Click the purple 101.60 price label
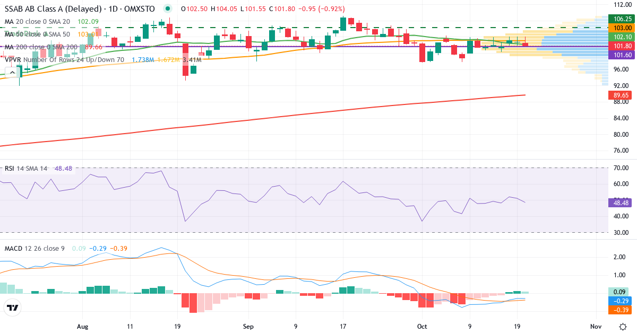 [622, 55]
